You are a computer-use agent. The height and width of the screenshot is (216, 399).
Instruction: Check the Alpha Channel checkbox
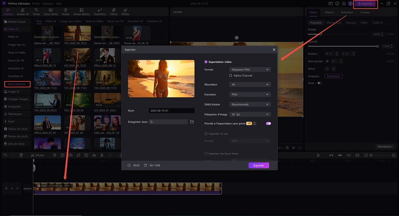(230, 76)
